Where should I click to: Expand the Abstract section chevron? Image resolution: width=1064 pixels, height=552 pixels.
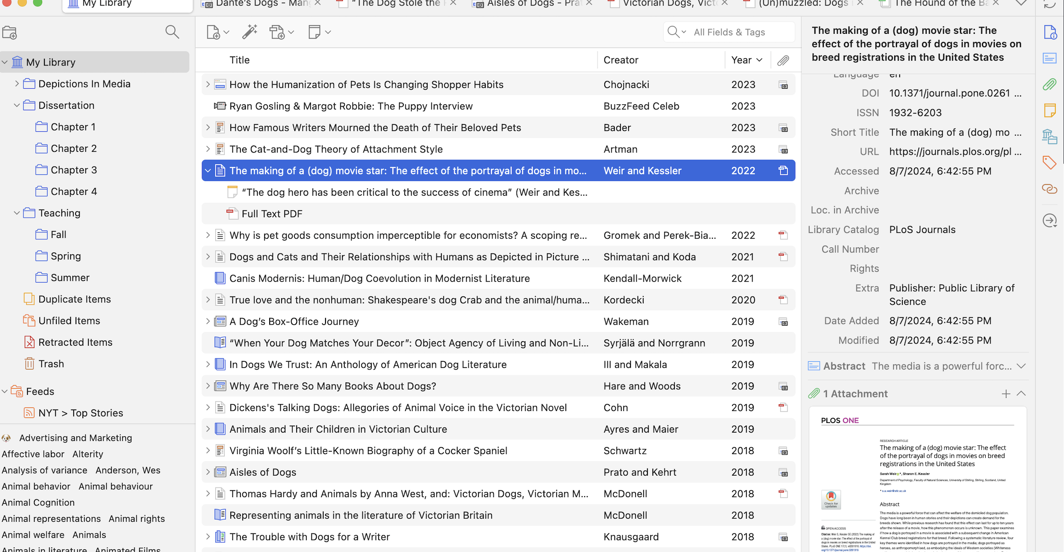tap(1021, 366)
